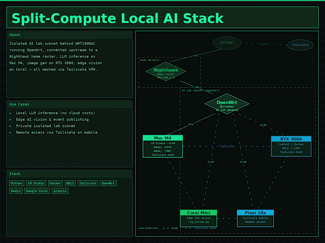Click the asyncio stack tag
The width and height of the screenshot is (325, 243).
pyautogui.click(x=60, y=191)
